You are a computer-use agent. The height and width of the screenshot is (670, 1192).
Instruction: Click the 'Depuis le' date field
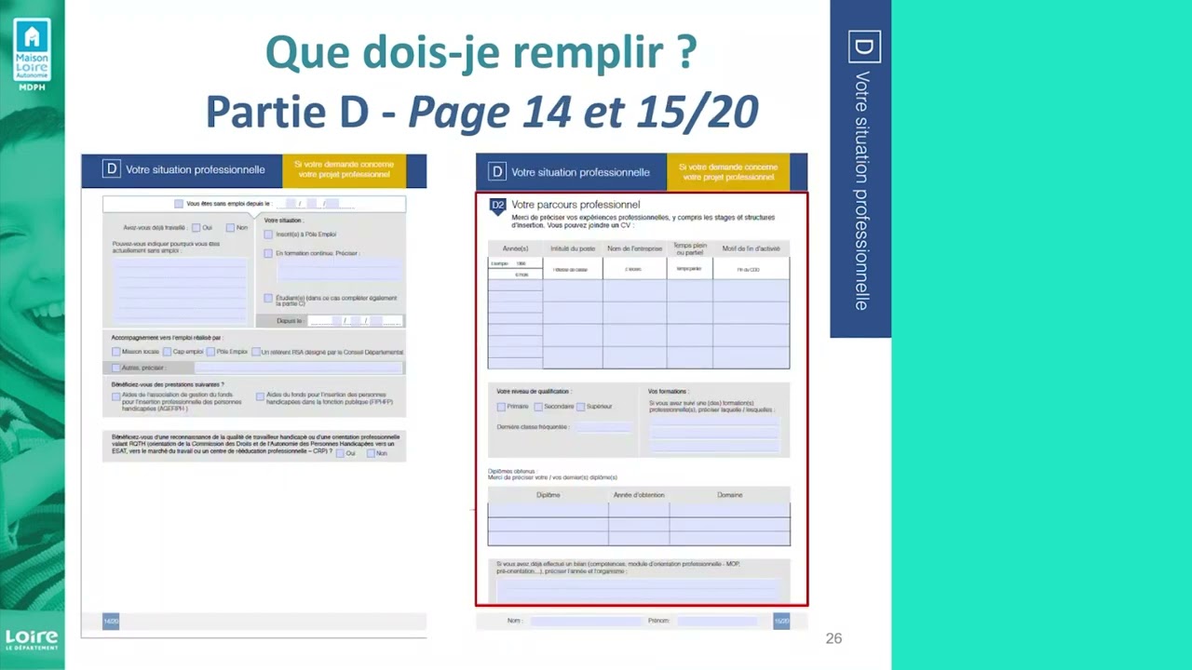click(355, 321)
